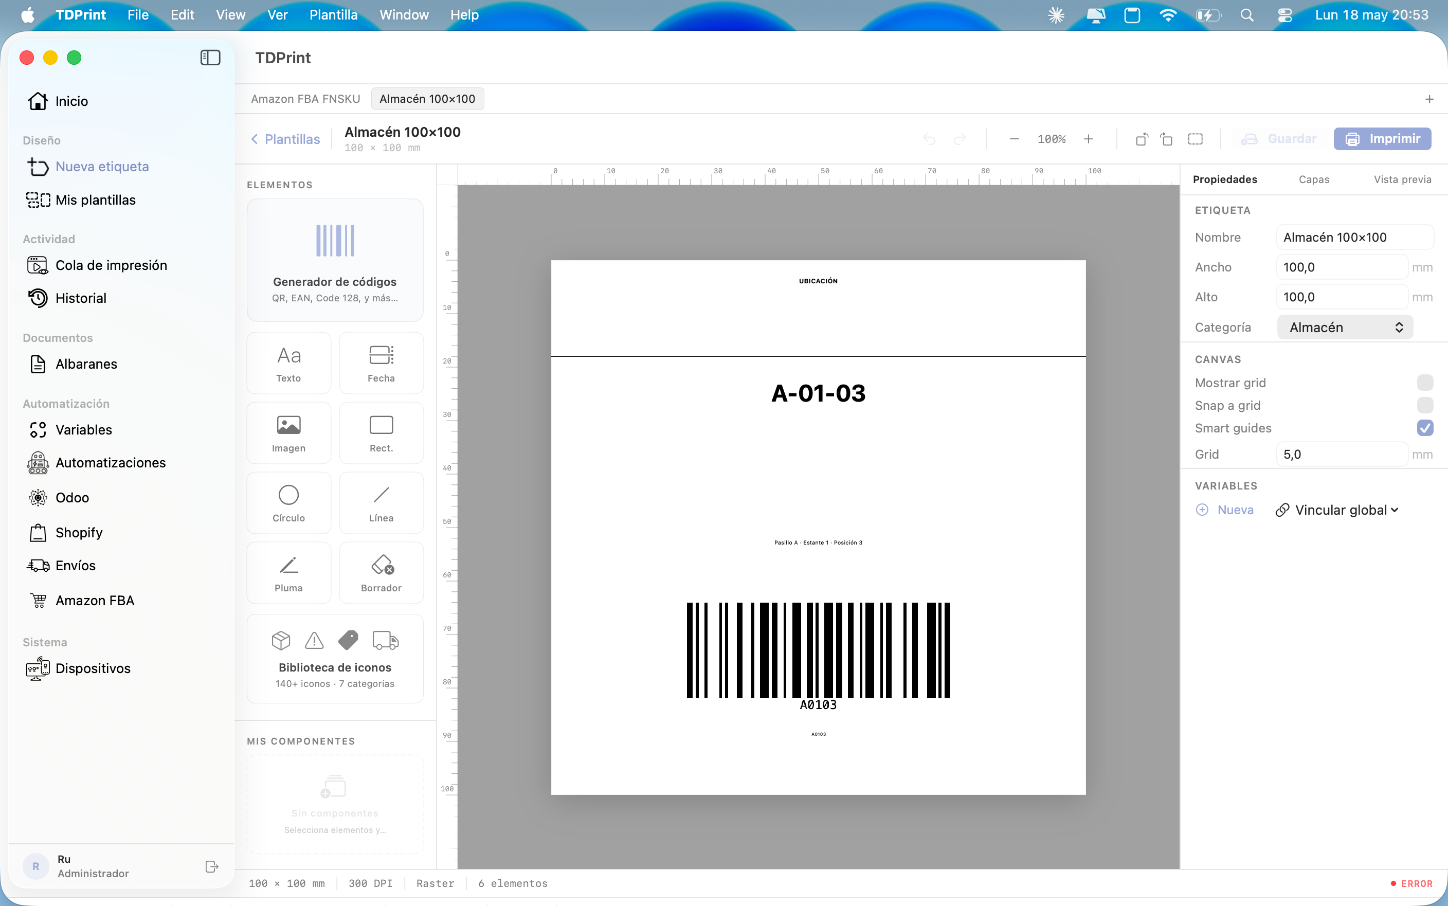Log out using the icon next to Ru
The width and height of the screenshot is (1448, 906).
pyautogui.click(x=211, y=866)
